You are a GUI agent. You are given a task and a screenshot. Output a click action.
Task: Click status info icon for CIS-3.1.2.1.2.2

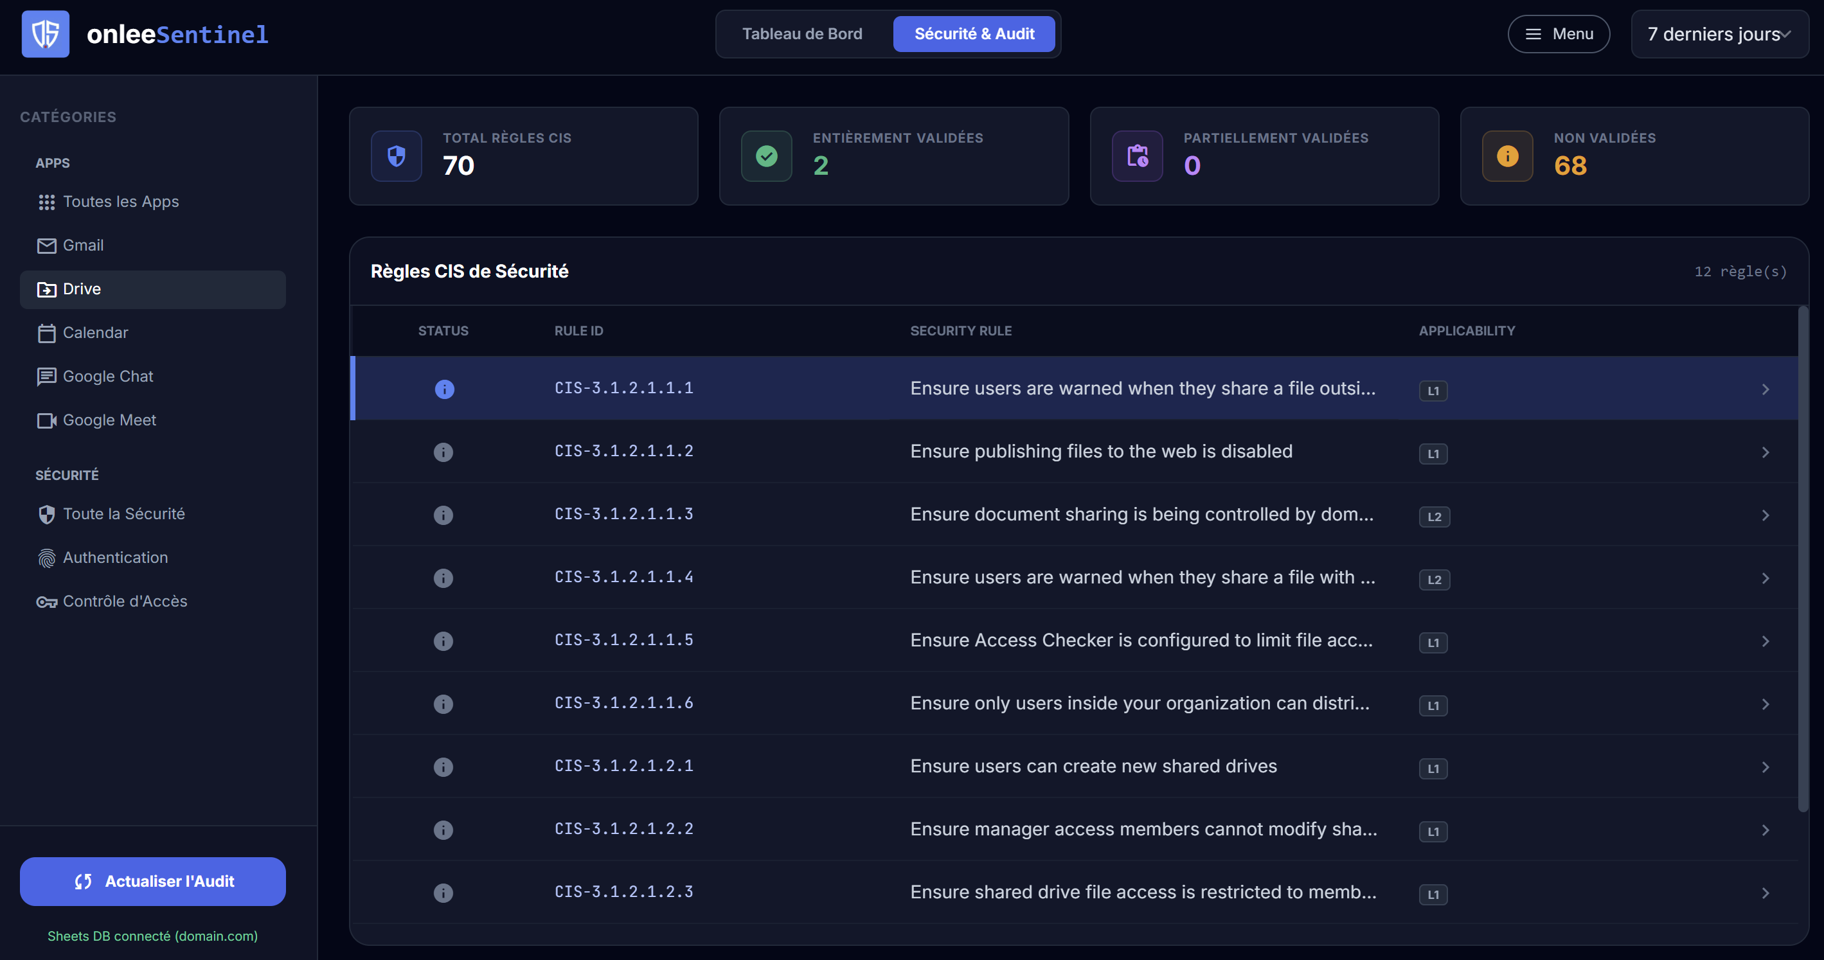pos(443,830)
